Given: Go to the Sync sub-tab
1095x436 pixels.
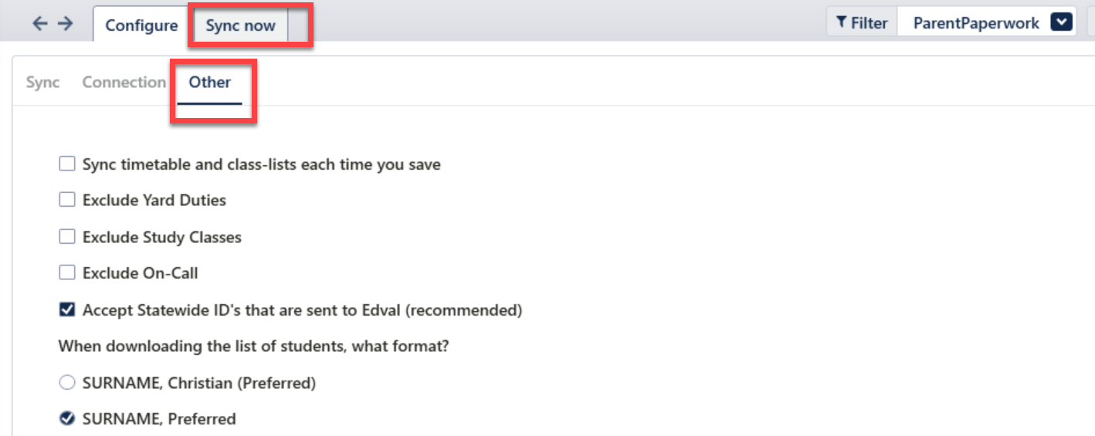Looking at the screenshot, I should 43,83.
